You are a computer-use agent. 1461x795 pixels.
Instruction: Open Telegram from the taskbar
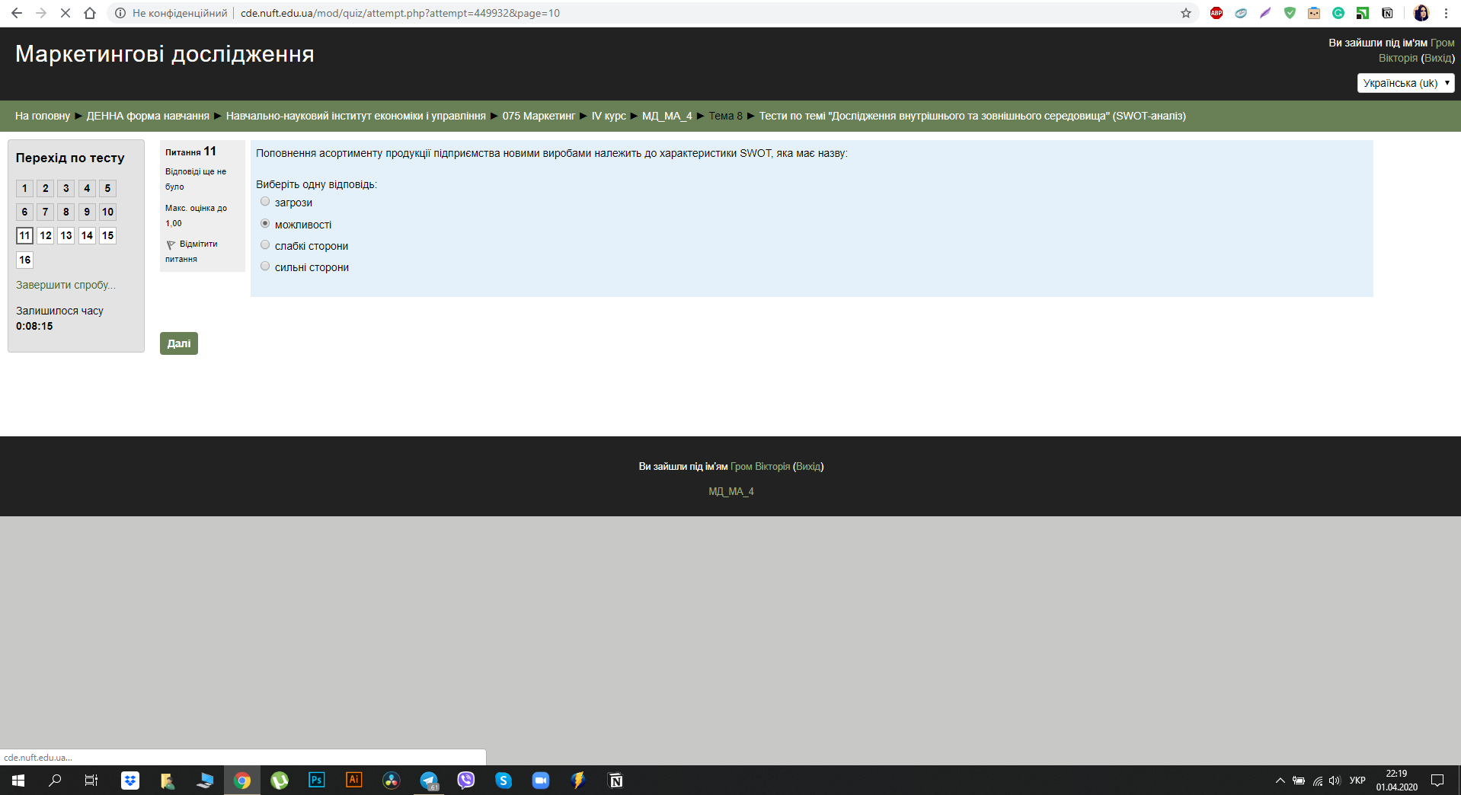tap(429, 781)
